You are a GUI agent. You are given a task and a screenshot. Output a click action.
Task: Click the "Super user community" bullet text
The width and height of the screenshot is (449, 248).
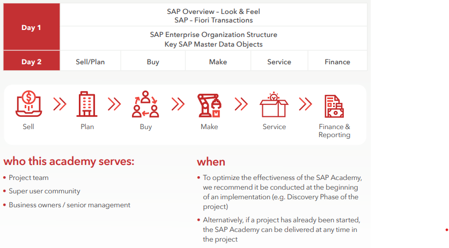(45, 191)
